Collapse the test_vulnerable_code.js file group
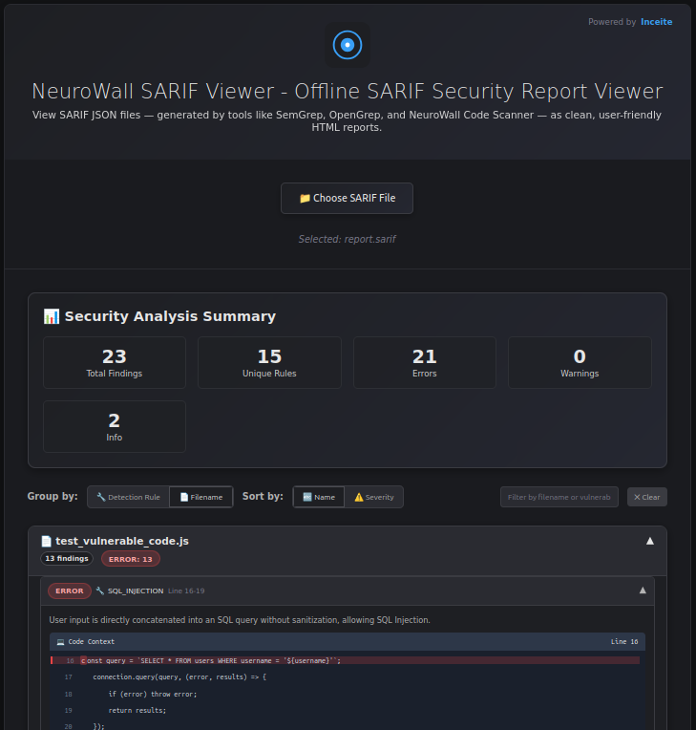 pos(650,541)
